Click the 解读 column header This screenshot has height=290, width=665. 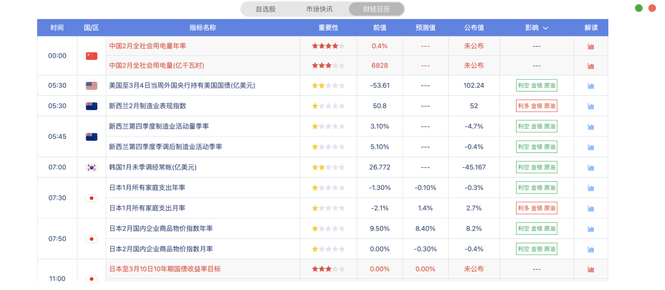tap(590, 28)
